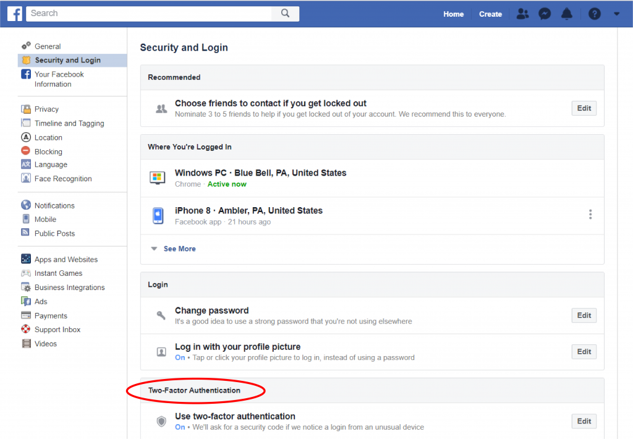This screenshot has width=633, height=439.
Task: Click the Language icon in sidebar
Action: tap(26, 164)
